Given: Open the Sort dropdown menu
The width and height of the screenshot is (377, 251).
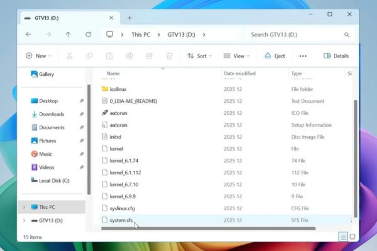Looking at the screenshot, I should (200, 56).
